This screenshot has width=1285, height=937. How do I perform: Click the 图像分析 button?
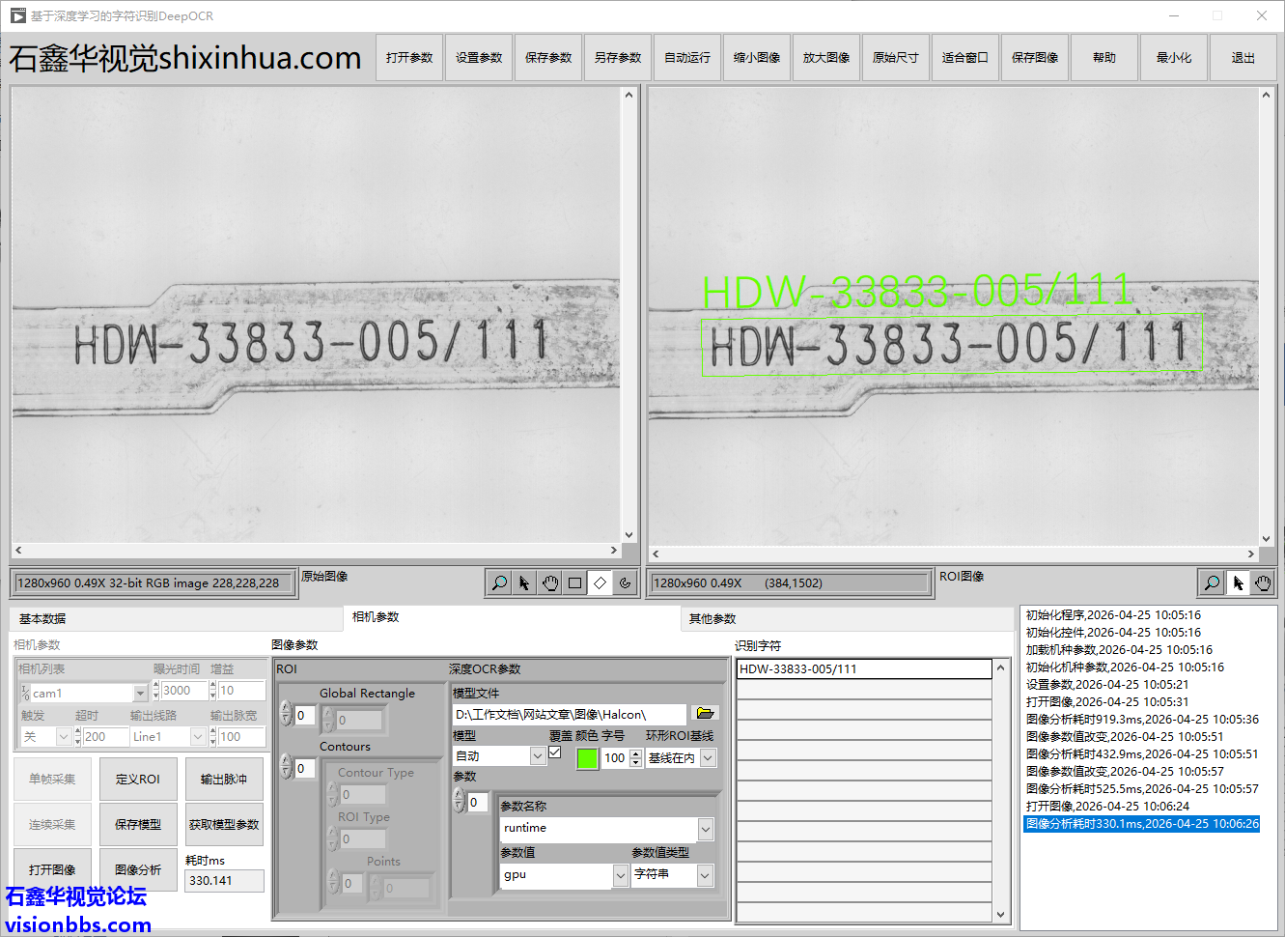tap(138, 869)
